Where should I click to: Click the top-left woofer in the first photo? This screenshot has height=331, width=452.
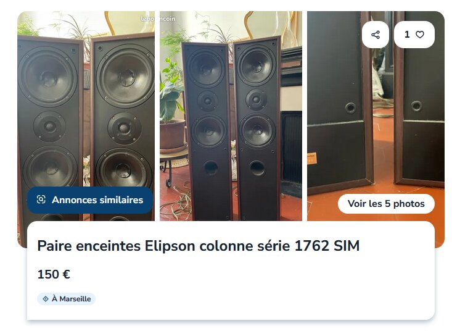(48, 77)
